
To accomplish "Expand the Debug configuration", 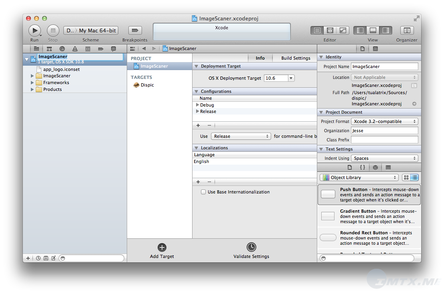I will (x=197, y=105).
